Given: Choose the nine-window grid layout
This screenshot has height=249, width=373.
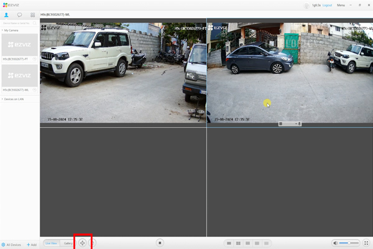Looking at the screenshot, I should pos(248,243).
